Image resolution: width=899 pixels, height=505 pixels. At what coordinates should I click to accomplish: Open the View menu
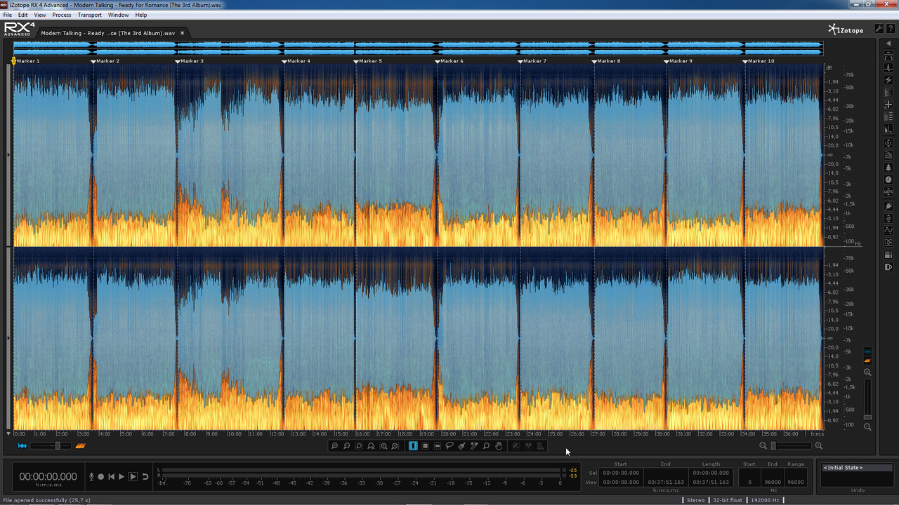click(x=40, y=15)
